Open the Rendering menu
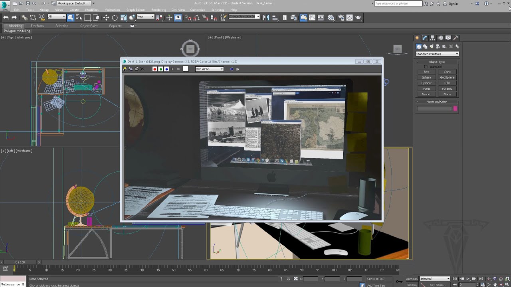Image resolution: width=511 pixels, height=287 pixels. click(x=159, y=10)
